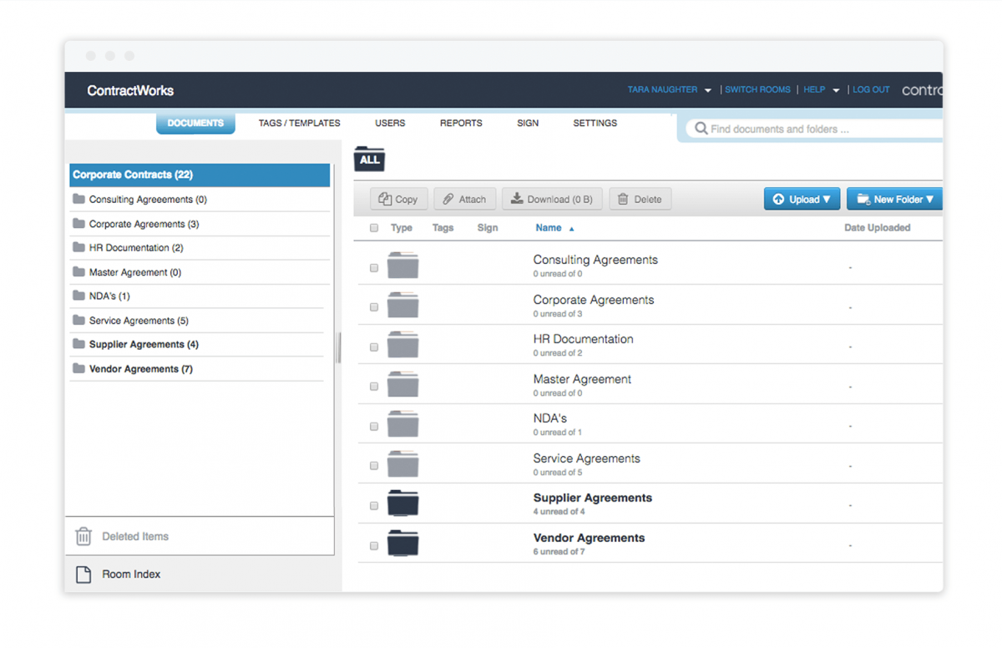The image size is (1002, 648).
Task: Click the magnifier icon in search box
Action: 701,129
